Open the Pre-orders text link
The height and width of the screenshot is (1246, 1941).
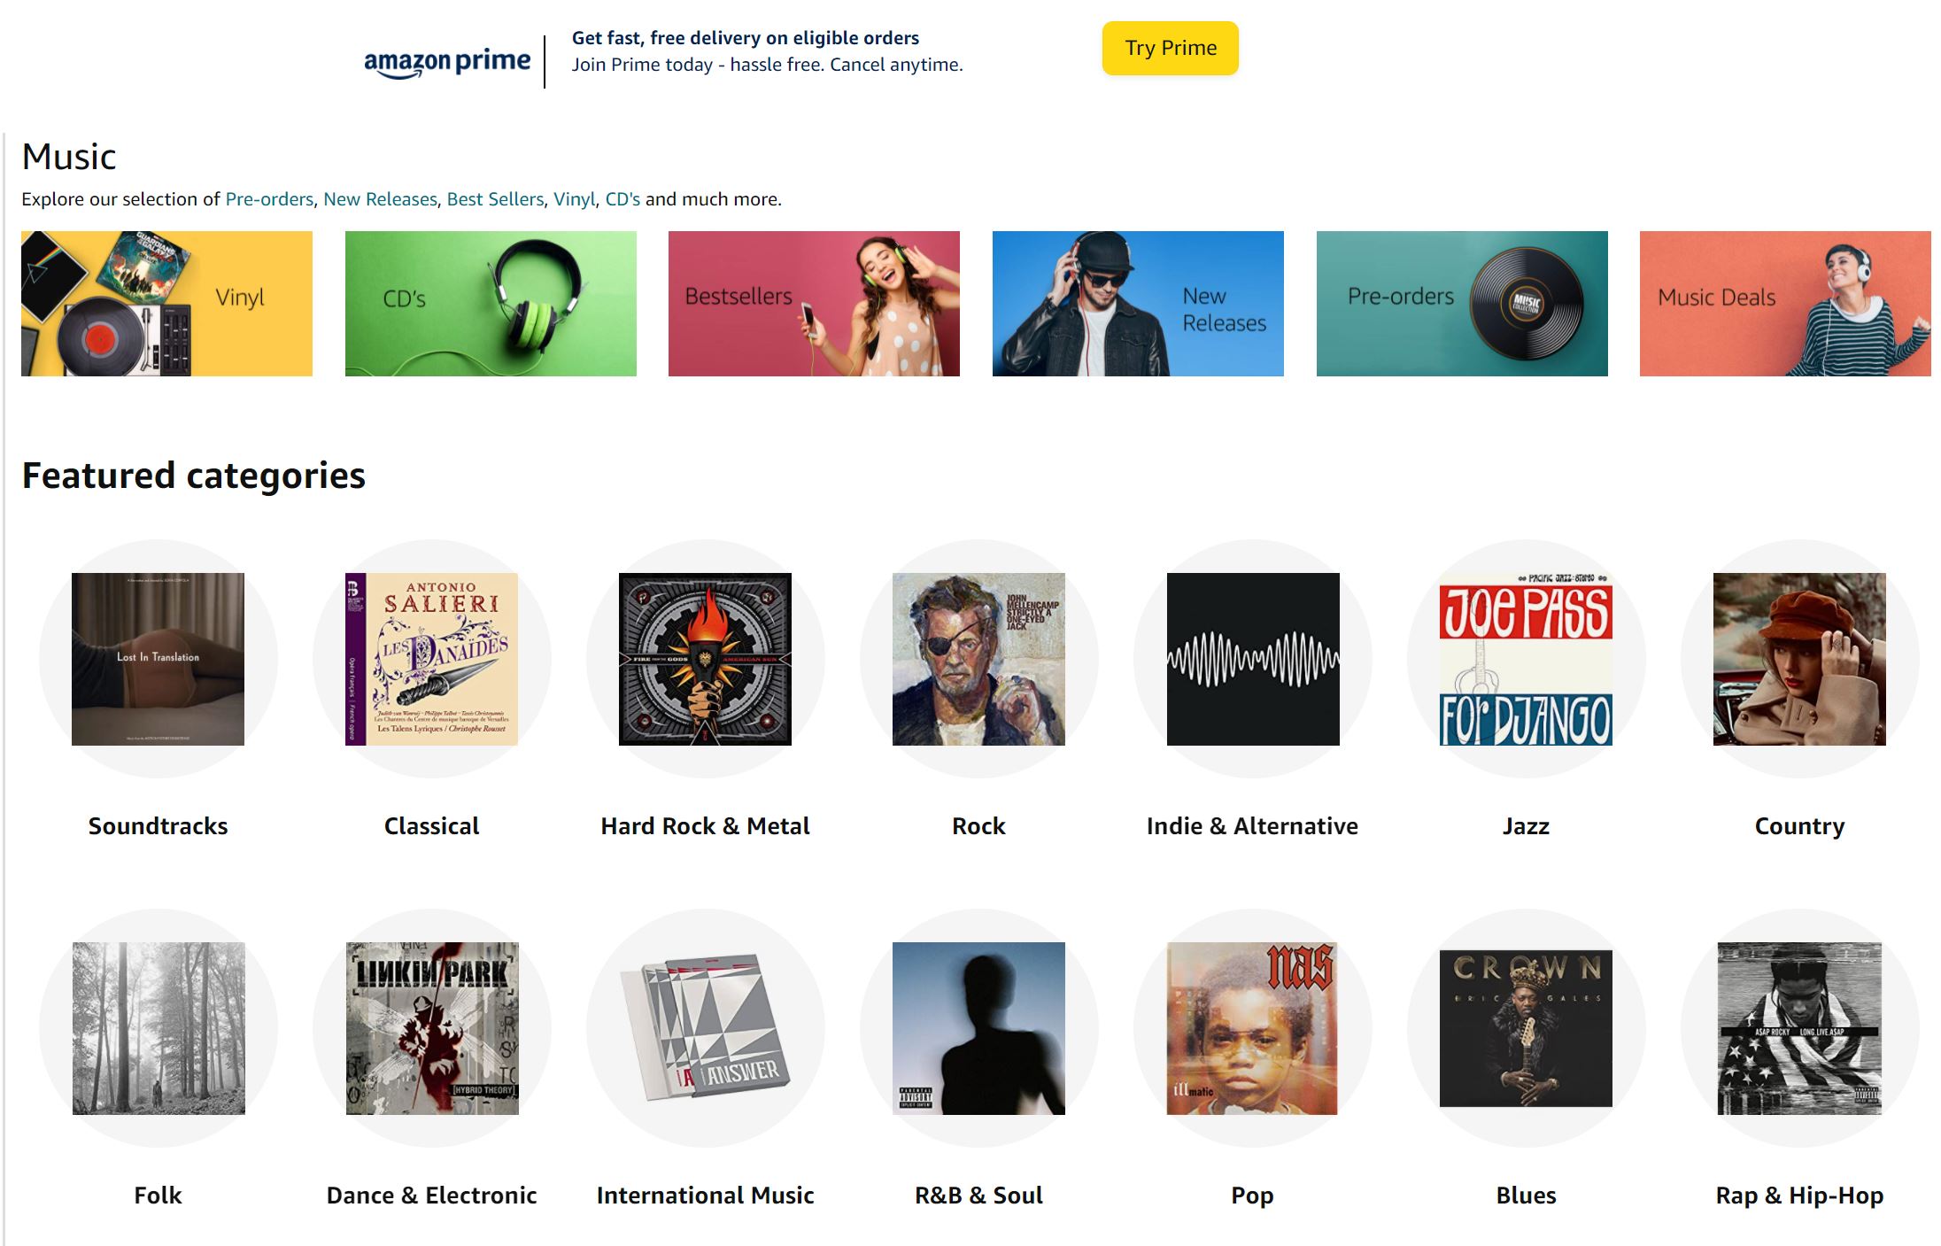[269, 199]
